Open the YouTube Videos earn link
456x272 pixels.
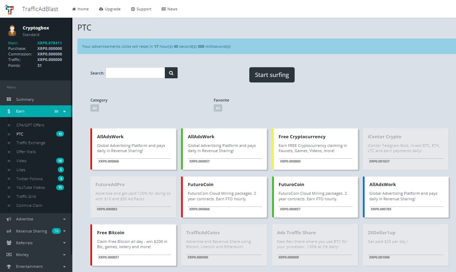pyautogui.click(x=30, y=187)
